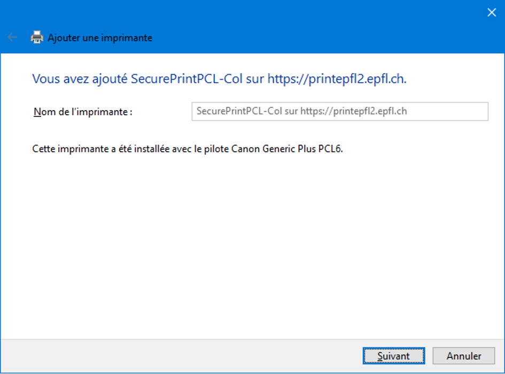Close the Ajouter une imprimante dialog
This screenshot has width=505, height=374.
pos(492,12)
